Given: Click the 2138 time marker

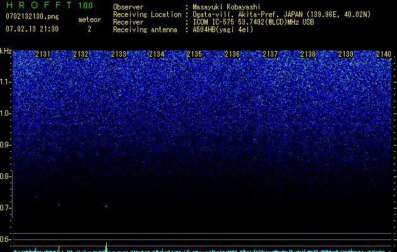Looking at the screenshot, I should point(308,54).
